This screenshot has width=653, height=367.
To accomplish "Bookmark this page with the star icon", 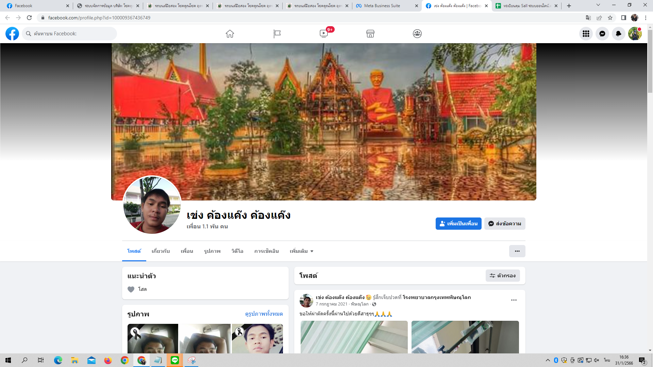I will (x=610, y=18).
